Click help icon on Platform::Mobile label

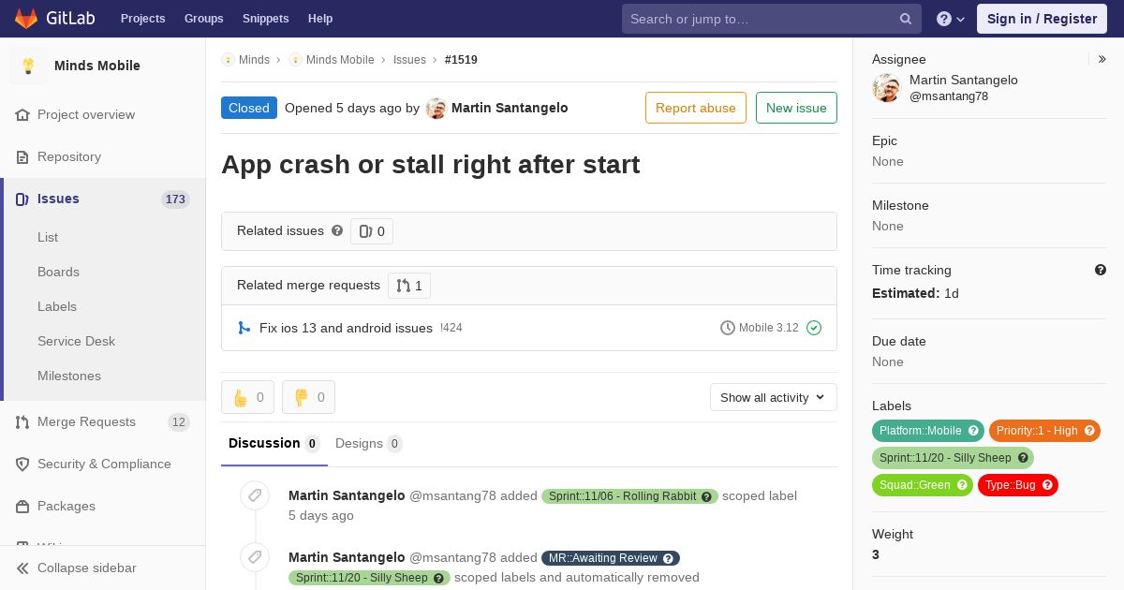(x=973, y=431)
